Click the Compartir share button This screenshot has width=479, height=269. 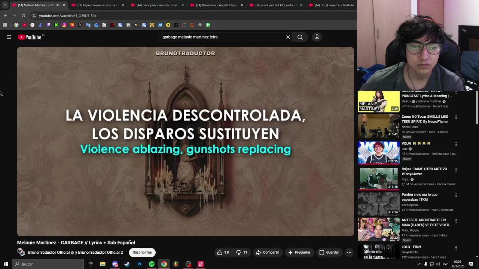point(267,253)
